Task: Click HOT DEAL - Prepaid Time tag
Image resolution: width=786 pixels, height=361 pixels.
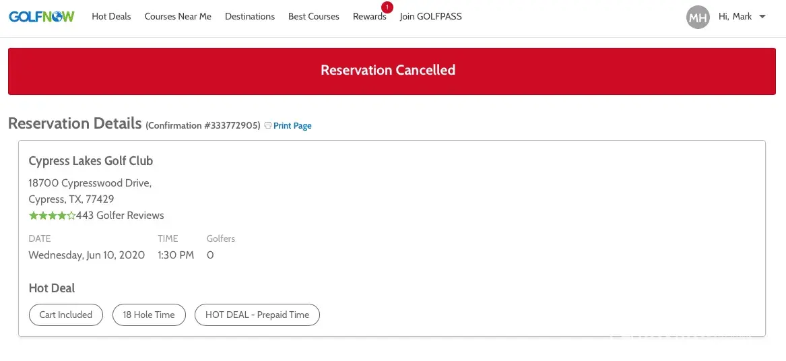Action: pos(257,315)
